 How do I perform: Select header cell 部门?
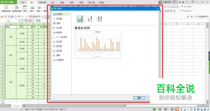22,27
